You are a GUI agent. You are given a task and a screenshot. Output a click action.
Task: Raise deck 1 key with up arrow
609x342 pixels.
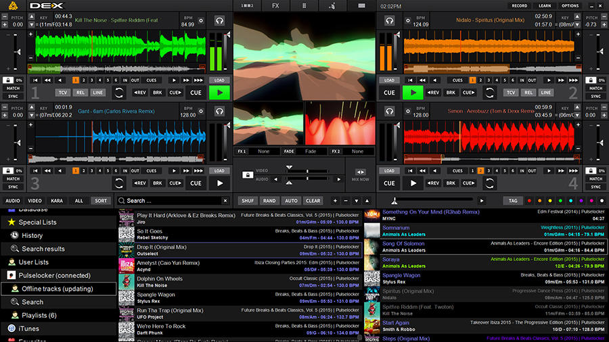tap(32, 17)
